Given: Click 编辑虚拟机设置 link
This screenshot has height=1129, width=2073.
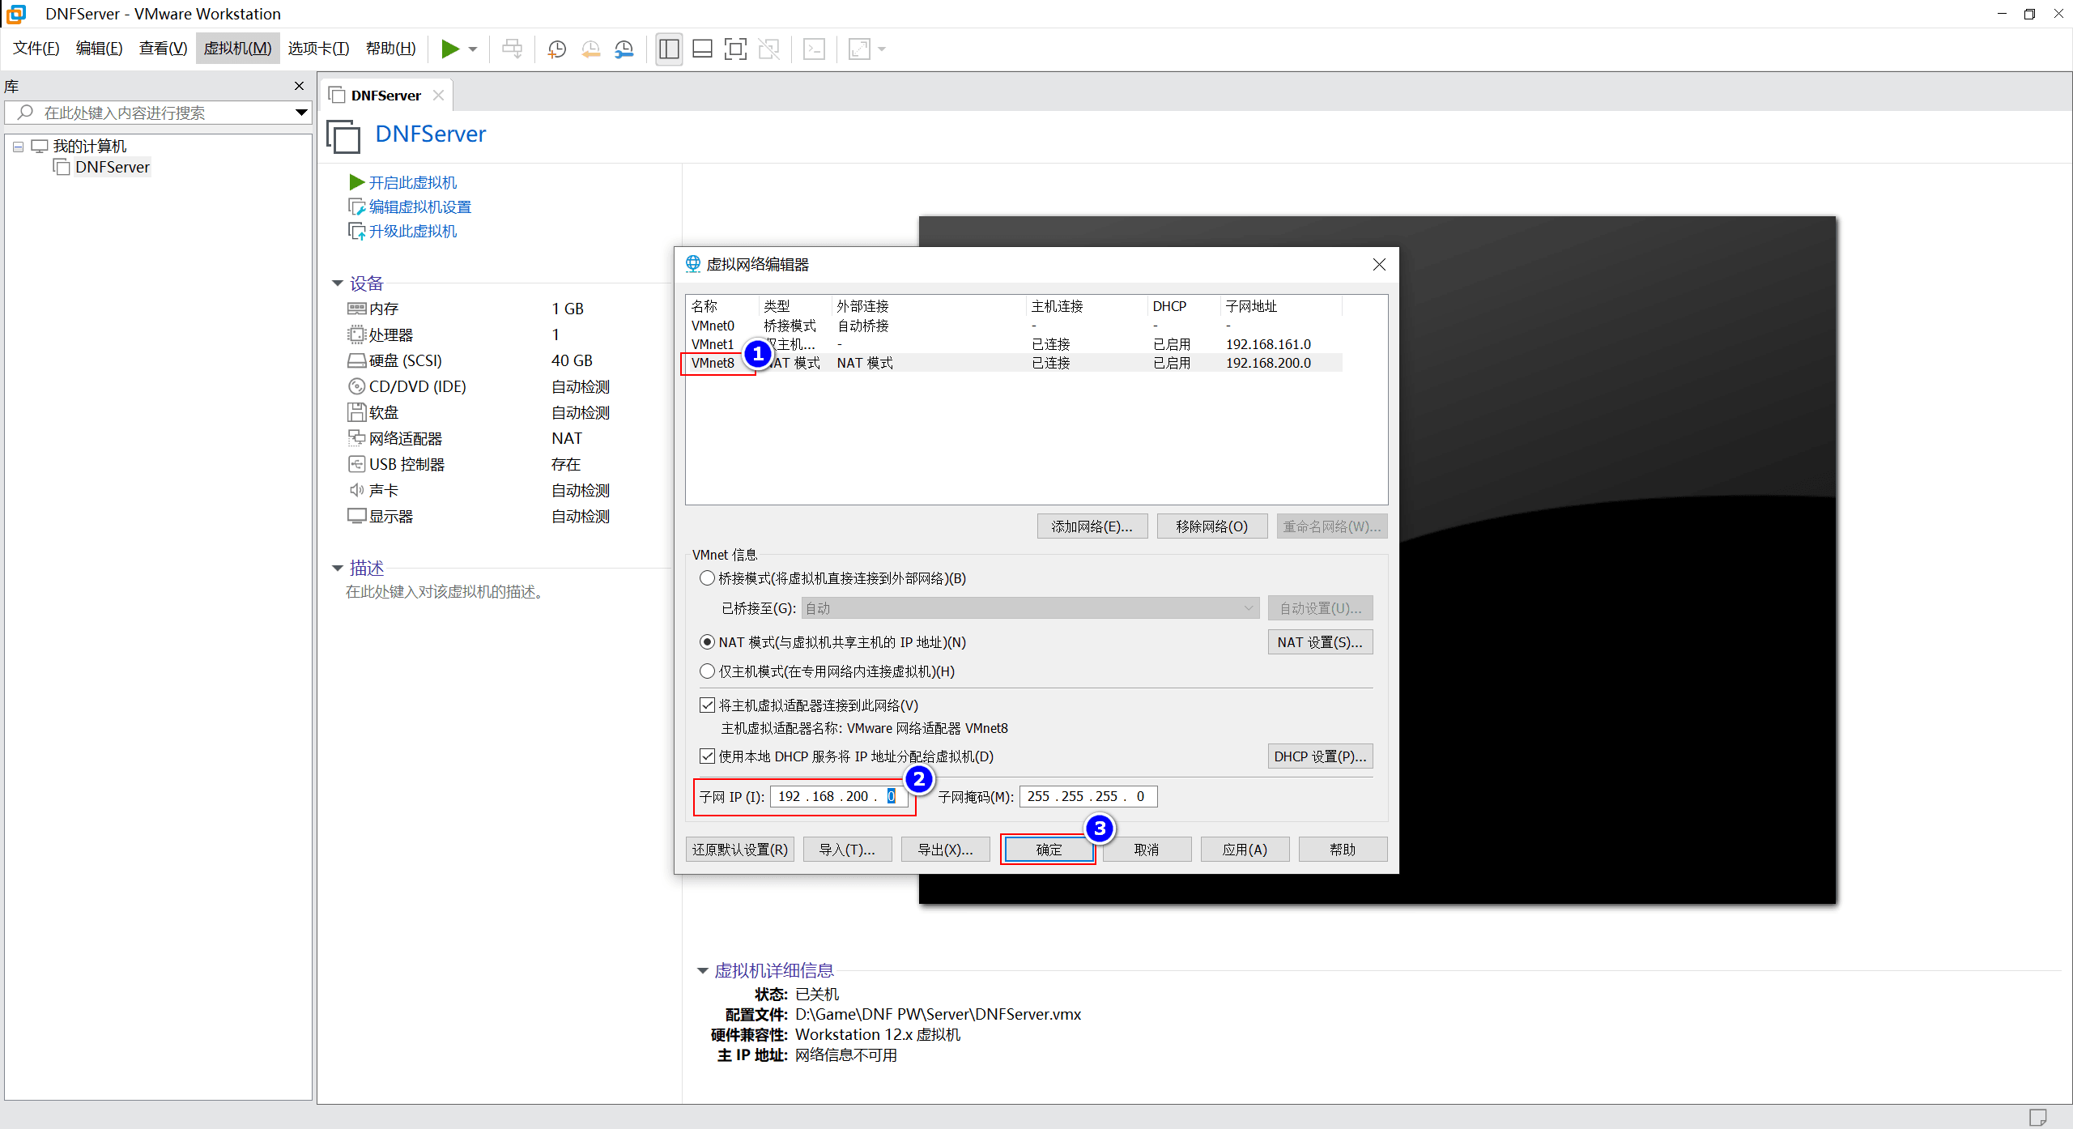Looking at the screenshot, I should (420, 207).
